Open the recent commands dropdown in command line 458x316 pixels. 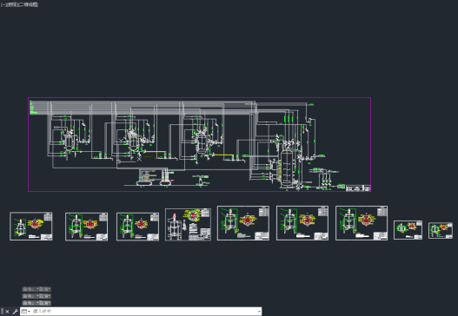(x=26, y=312)
